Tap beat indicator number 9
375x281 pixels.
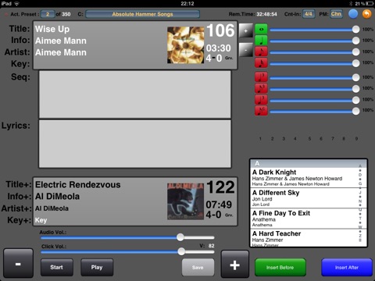click(x=356, y=139)
